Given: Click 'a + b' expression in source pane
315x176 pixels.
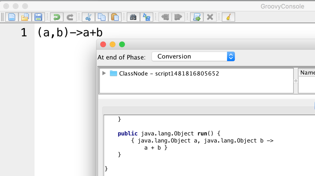Looking at the screenshot, I should 153,148.
